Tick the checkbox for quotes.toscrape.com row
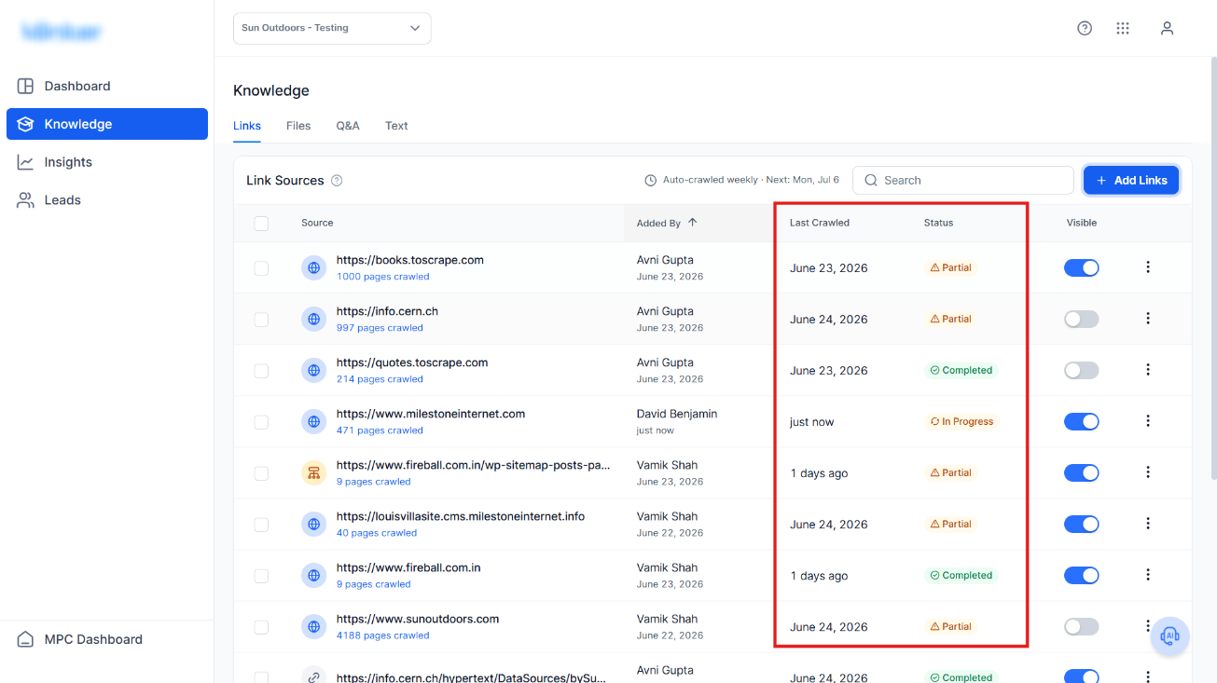The width and height of the screenshot is (1217, 683). (261, 371)
